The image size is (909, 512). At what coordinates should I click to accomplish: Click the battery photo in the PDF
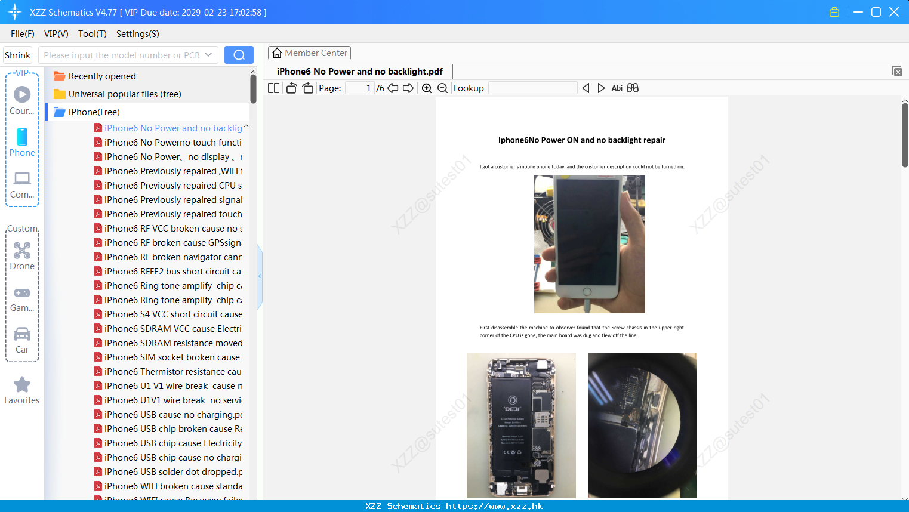521,425
